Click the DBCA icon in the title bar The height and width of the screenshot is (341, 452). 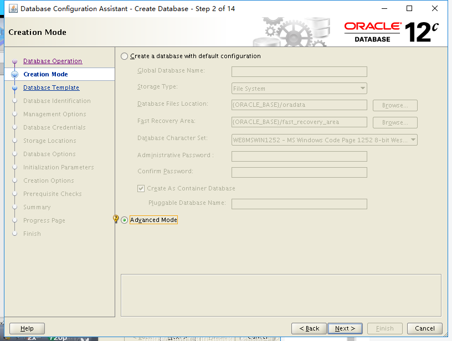pyautogui.click(x=13, y=8)
